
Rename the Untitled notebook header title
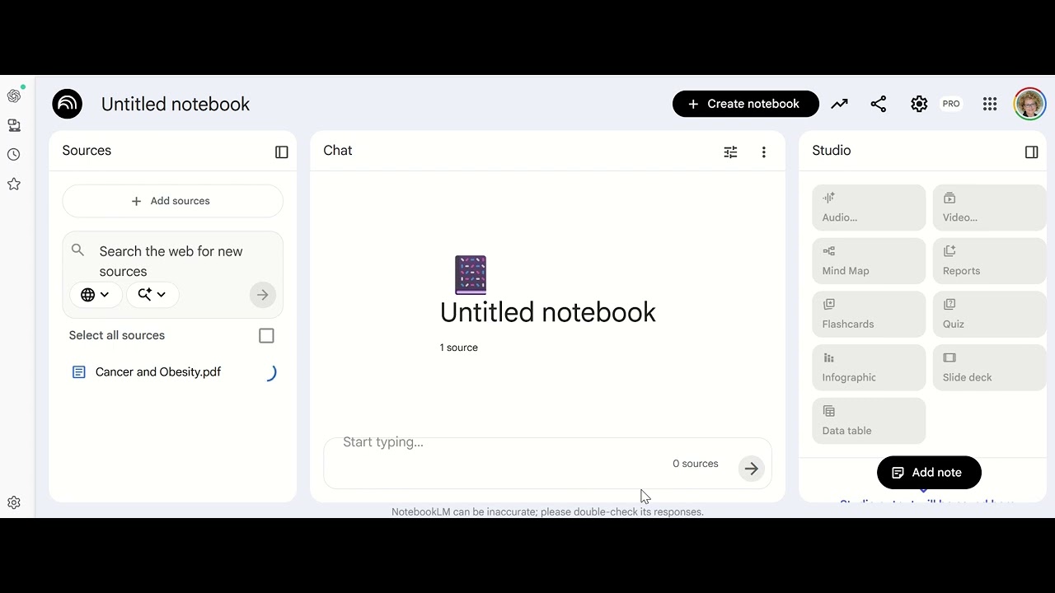click(176, 104)
